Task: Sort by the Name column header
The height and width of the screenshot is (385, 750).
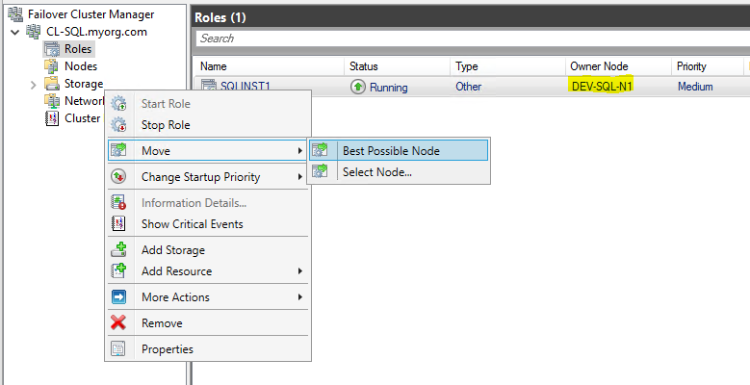Action: (x=269, y=66)
